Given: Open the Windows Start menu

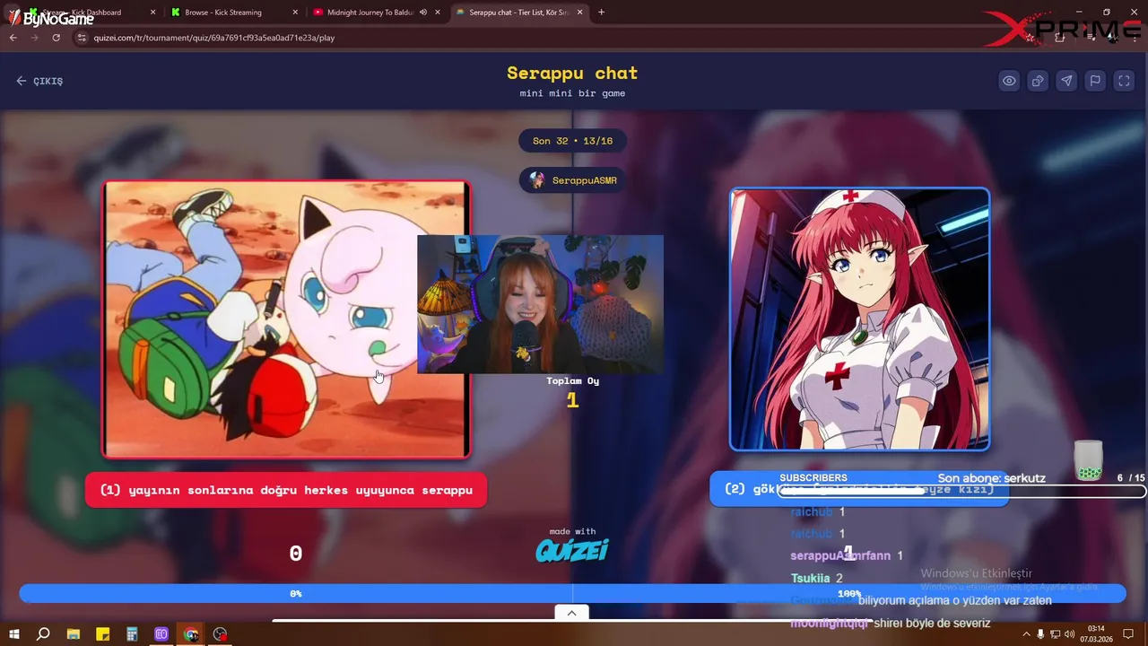Looking at the screenshot, I should tap(14, 634).
